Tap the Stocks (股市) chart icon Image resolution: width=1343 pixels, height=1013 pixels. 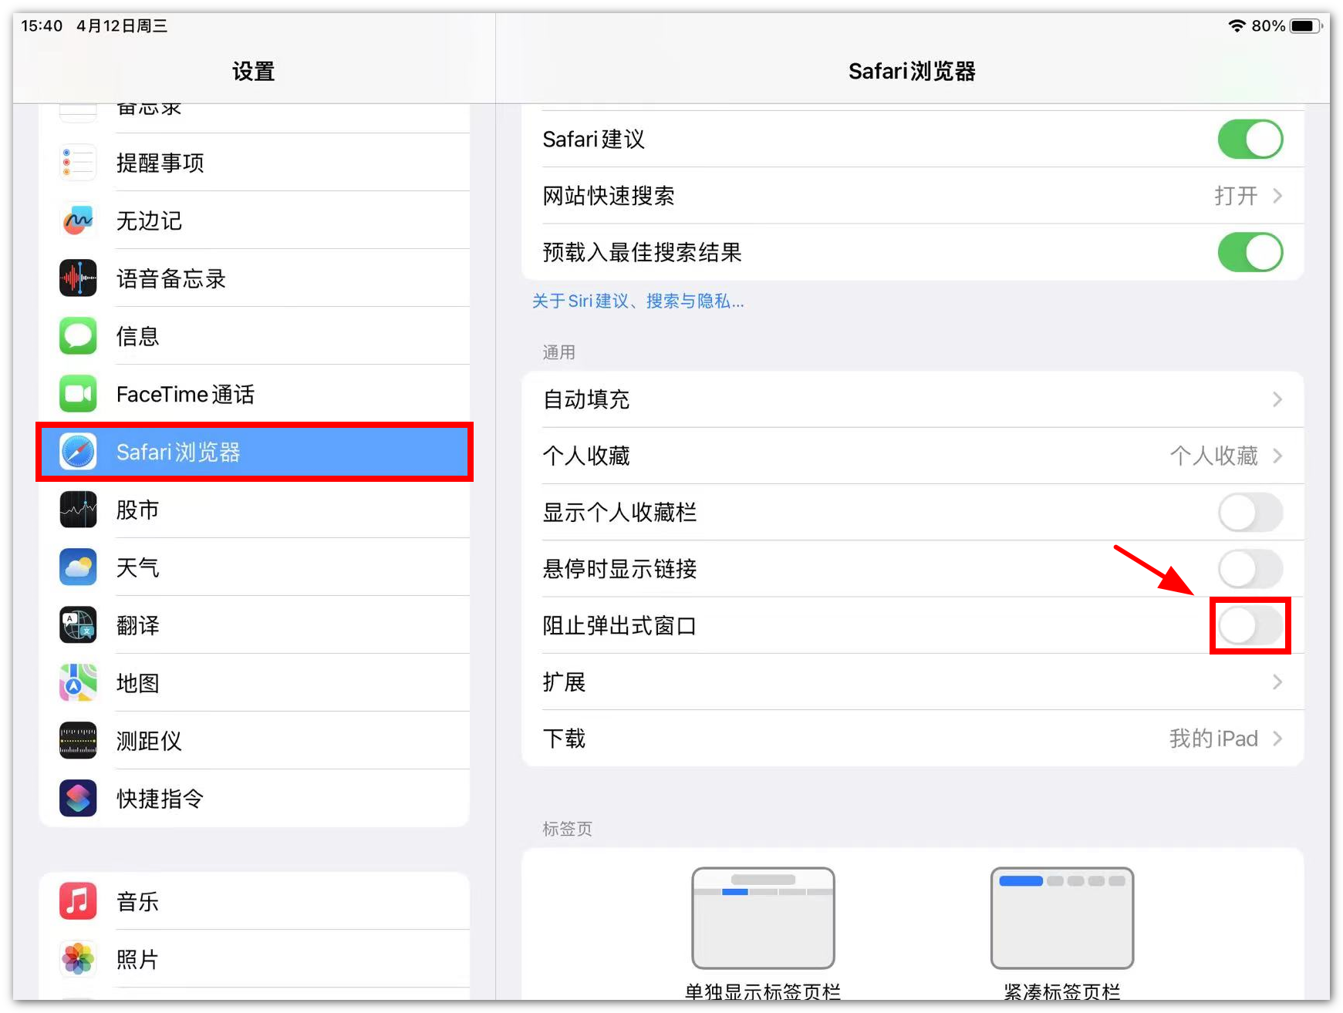[x=78, y=510]
